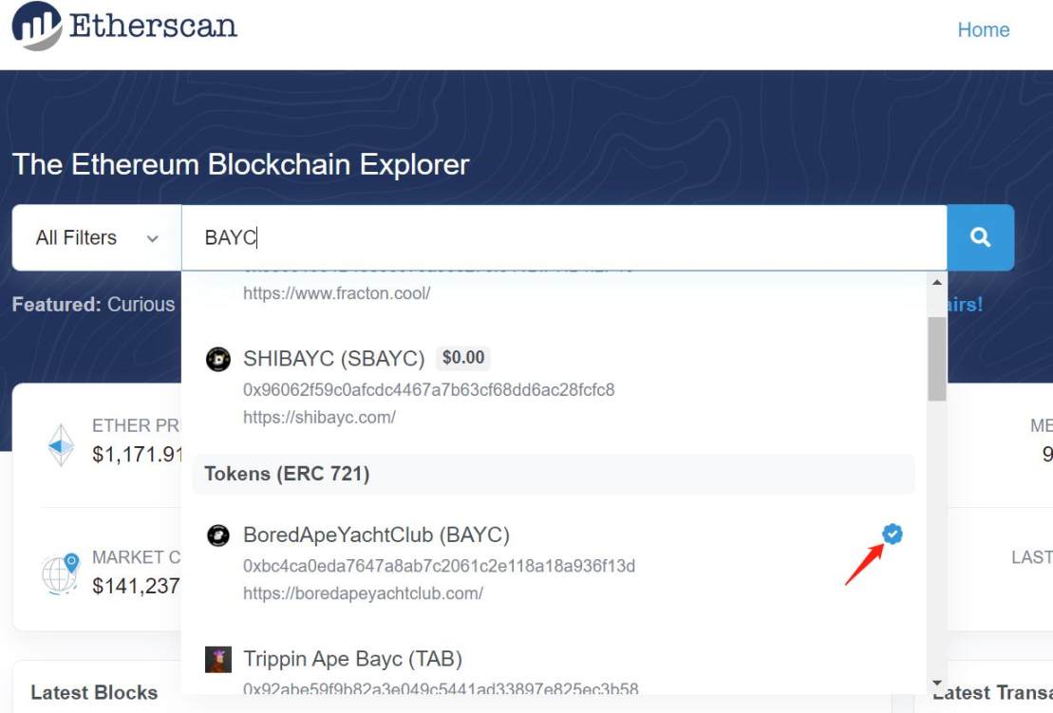Choose the Trippin Ape Bayc (TAB) result
Viewport: 1053px width, 713px height.
click(x=352, y=659)
